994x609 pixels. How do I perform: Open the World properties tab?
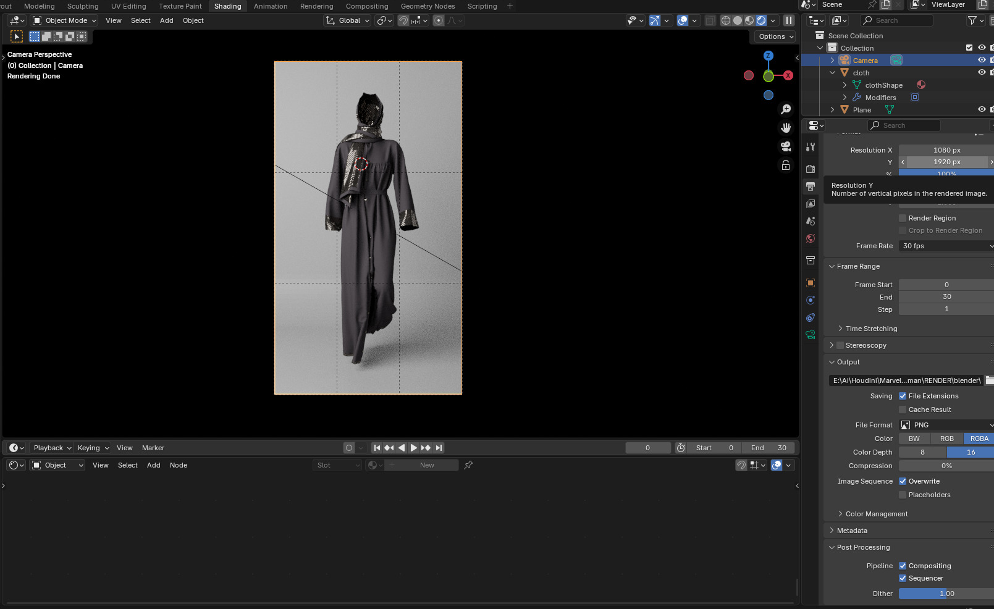811,238
